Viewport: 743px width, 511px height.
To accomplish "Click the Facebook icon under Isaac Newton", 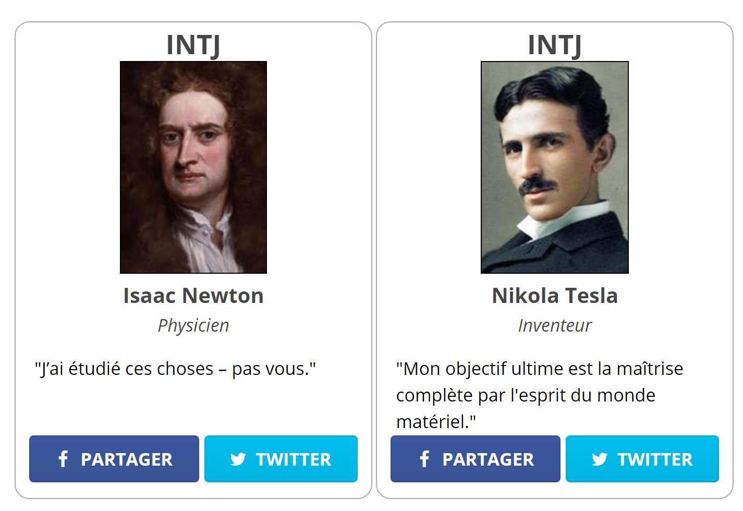I will pyautogui.click(x=63, y=459).
